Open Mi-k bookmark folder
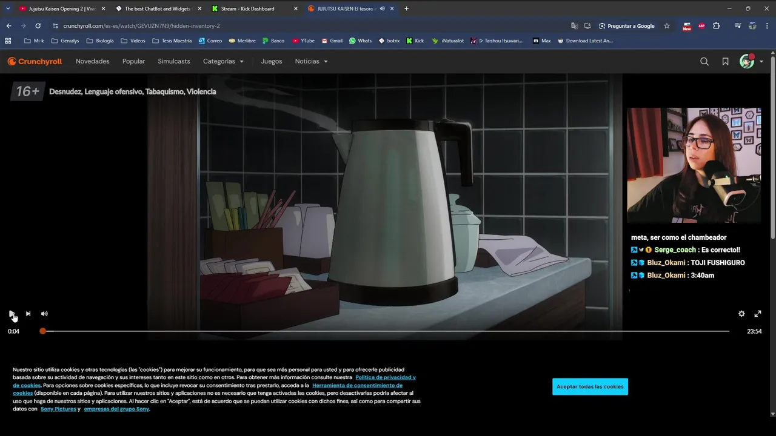This screenshot has width=776, height=436. (x=34, y=41)
